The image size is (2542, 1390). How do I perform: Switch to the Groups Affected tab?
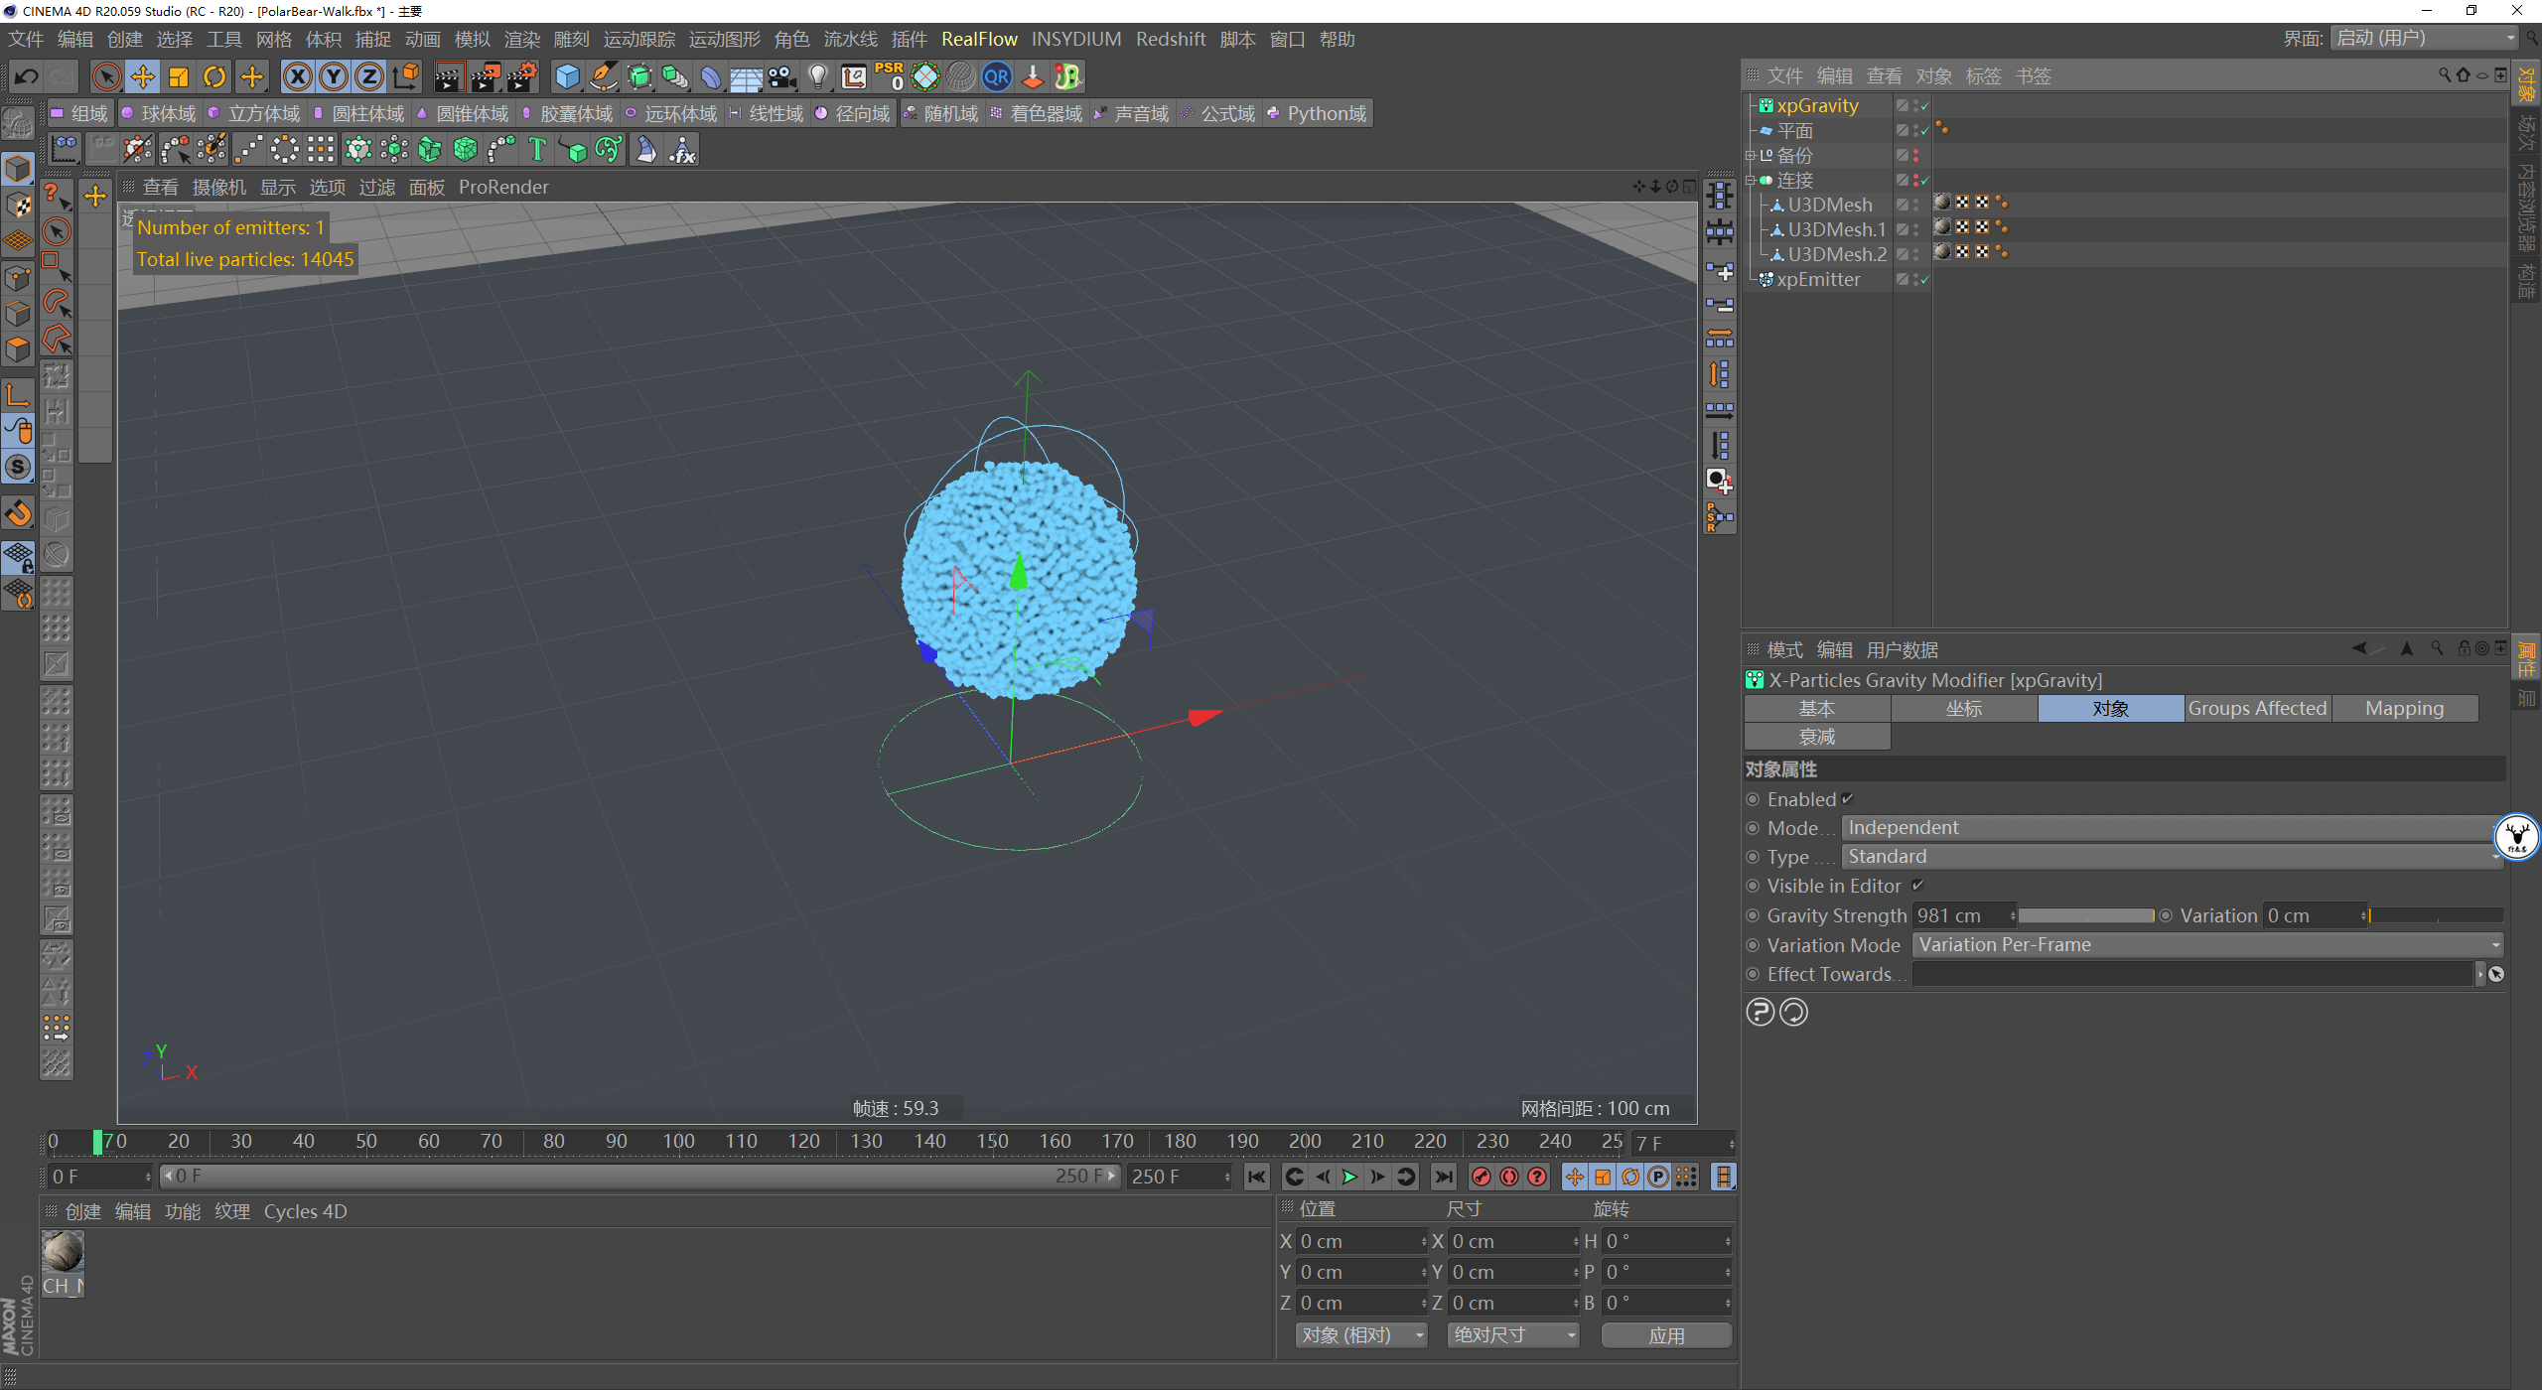pyautogui.click(x=2256, y=708)
